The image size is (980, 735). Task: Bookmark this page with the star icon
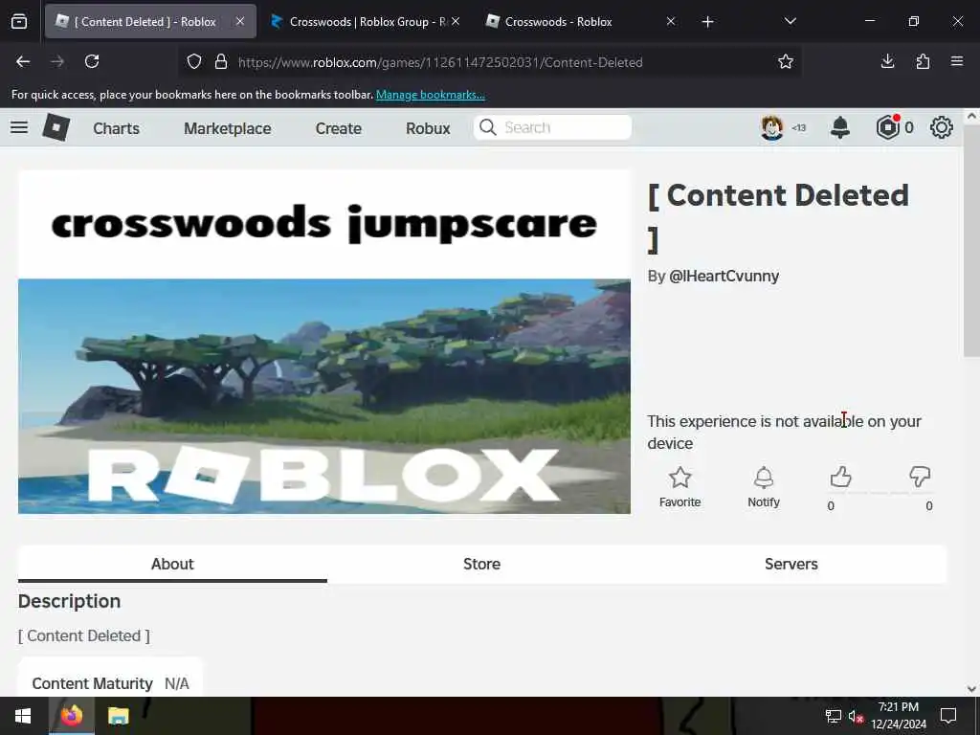[x=786, y=61]
